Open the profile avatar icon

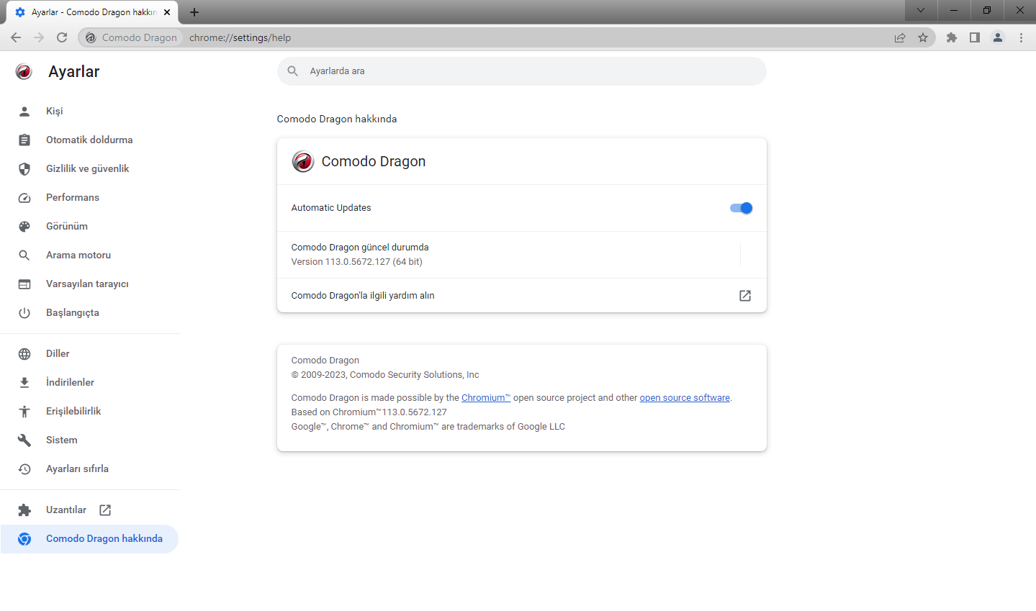point(998,37)
